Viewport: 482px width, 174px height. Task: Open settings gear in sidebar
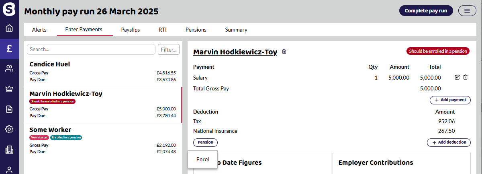(9, 129)
